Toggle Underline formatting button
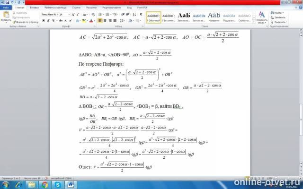303x189 pixels. coord(53,21)
